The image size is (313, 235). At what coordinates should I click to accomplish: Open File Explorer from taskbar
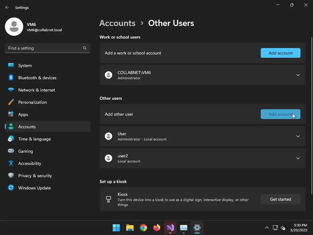pos(130,228)
